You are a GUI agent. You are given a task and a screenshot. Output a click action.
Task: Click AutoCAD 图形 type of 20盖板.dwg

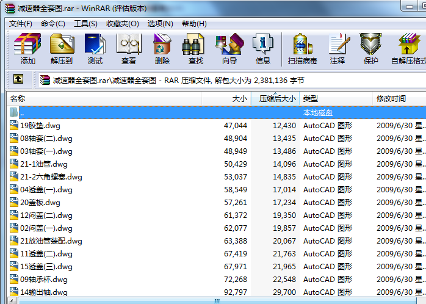click(328, 203)
